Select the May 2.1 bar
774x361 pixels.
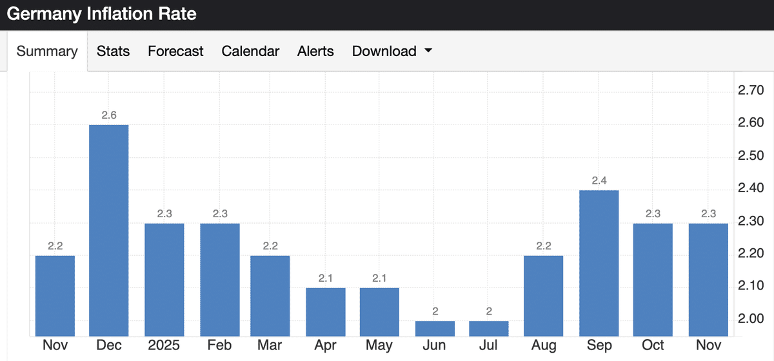pos(379,311)
